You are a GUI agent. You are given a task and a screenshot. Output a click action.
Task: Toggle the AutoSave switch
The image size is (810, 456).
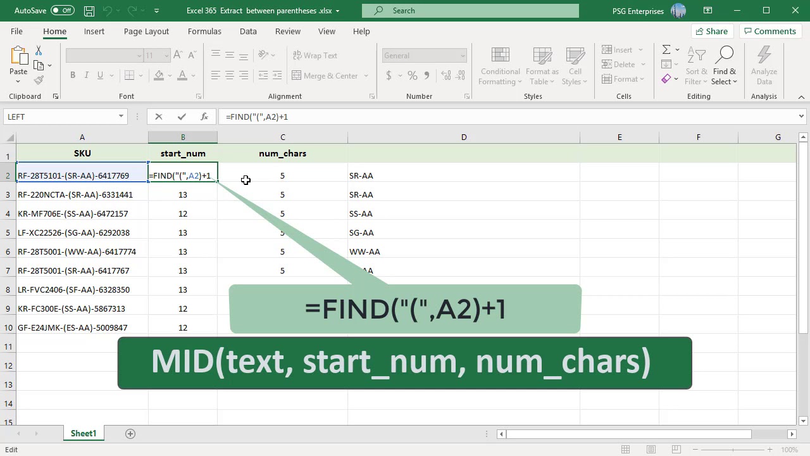[x=62, y=11]
